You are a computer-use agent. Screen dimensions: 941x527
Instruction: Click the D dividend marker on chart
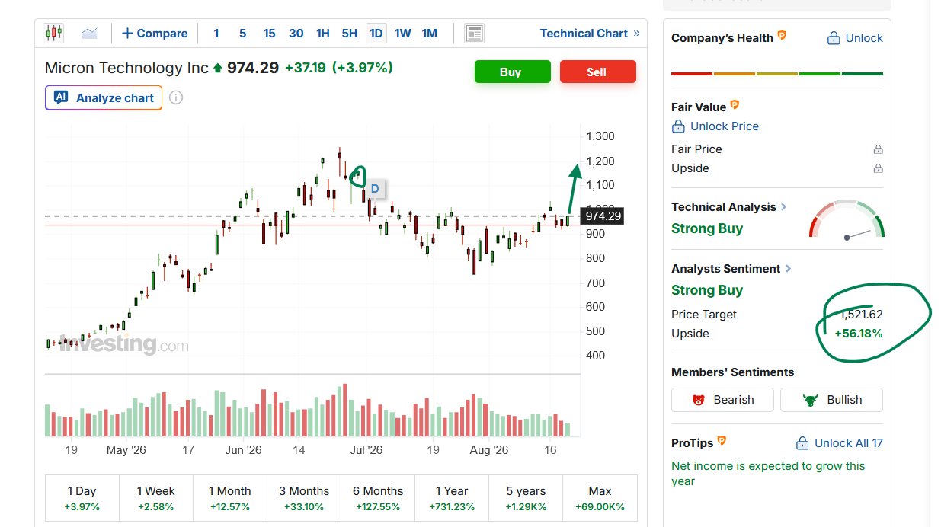pos(375,189)
